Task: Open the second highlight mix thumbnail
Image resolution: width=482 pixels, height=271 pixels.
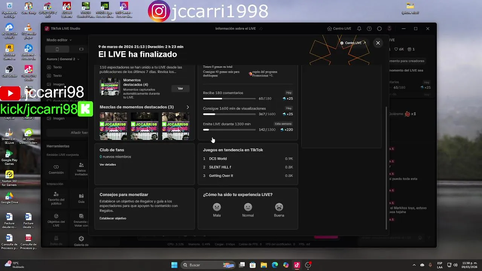Action: point(145,126)
